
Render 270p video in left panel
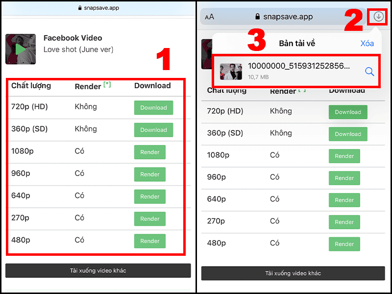[x=150, y=219]
